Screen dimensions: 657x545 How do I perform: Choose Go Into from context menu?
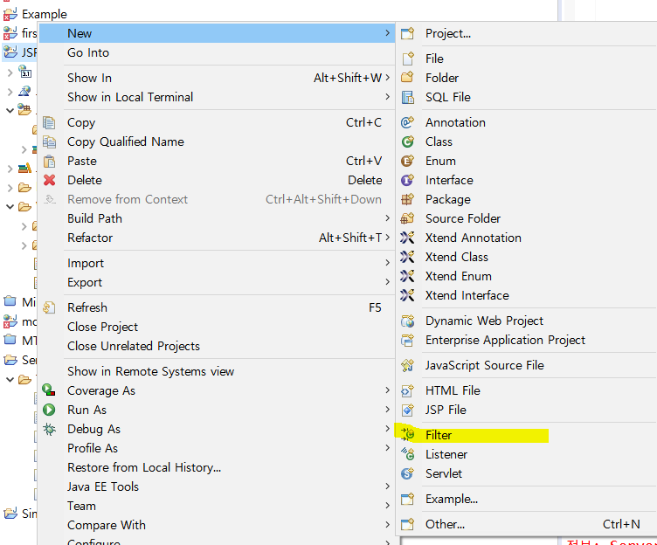point(217,52)
